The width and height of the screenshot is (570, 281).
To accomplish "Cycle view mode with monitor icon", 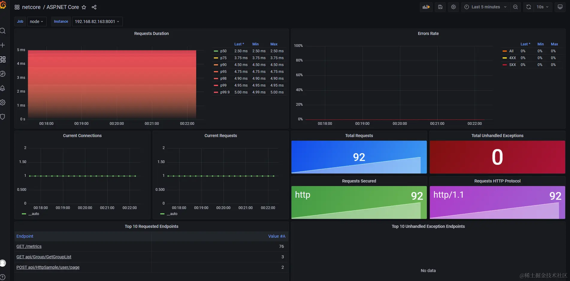I will pyautogui.click(x=560, y=7).
